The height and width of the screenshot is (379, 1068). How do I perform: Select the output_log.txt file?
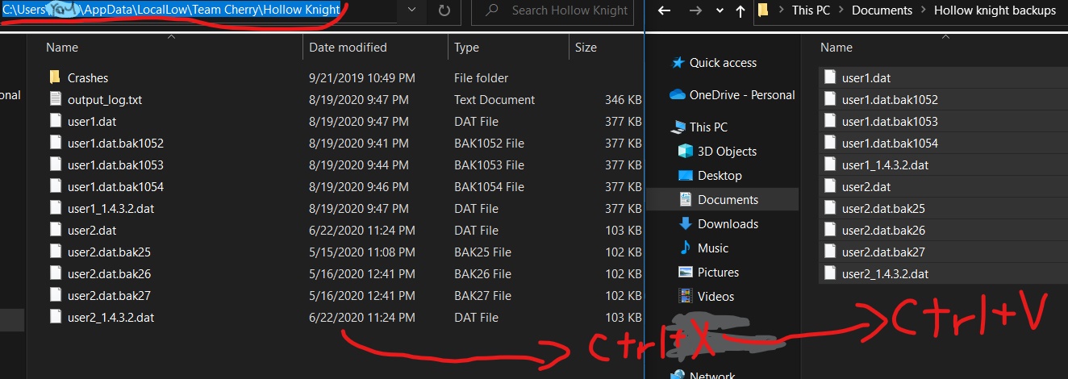click(x=105, y=100)
